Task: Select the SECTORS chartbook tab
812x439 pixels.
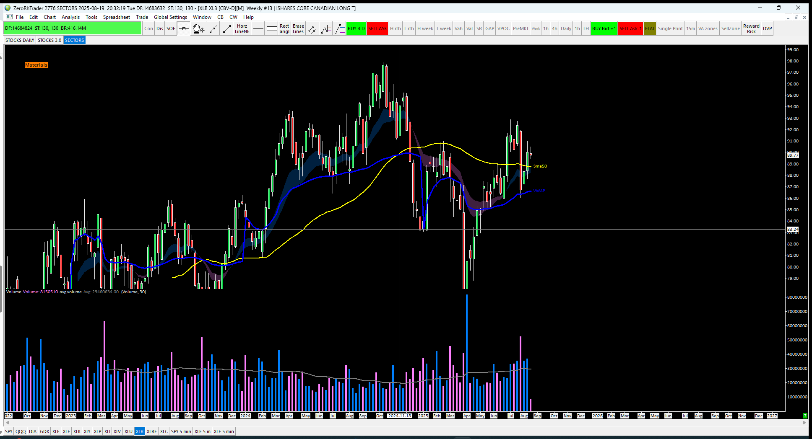Action: [x=74, y=40]
